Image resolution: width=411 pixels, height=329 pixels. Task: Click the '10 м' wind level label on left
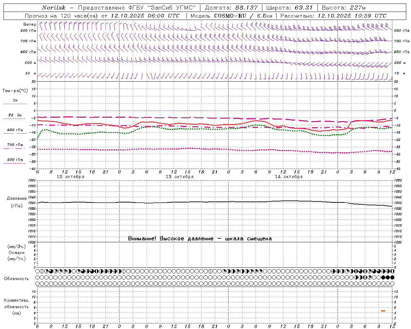coord(31,73)
